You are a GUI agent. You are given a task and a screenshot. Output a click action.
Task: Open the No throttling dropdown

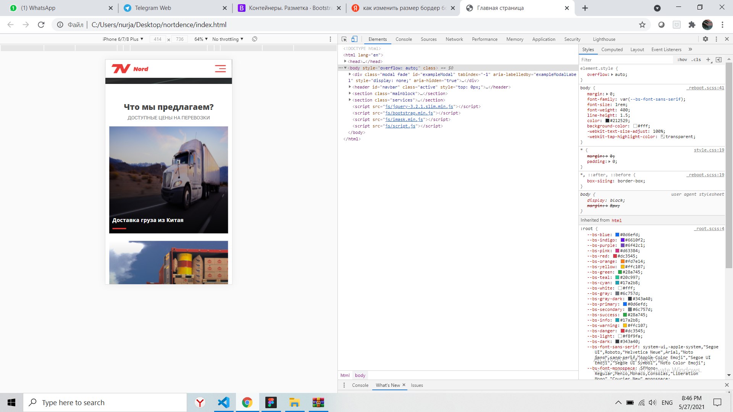click(228, 39)
